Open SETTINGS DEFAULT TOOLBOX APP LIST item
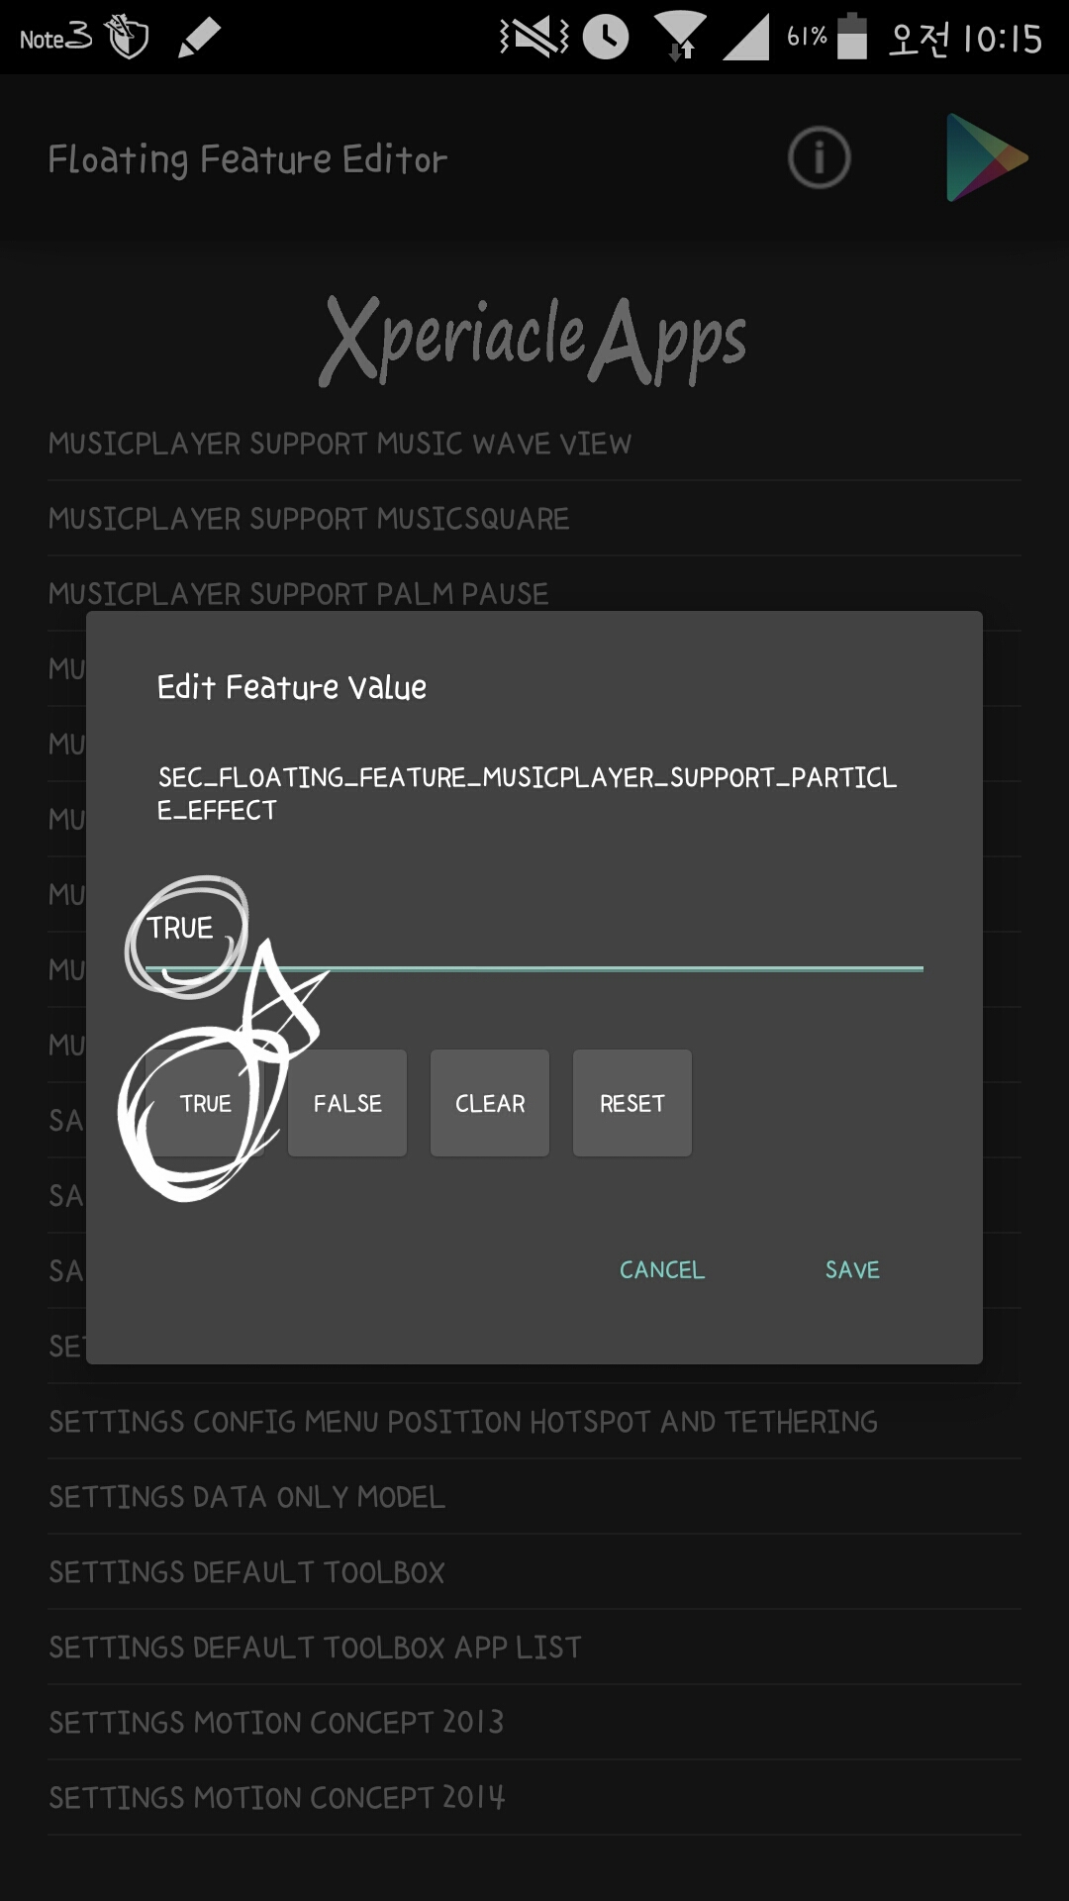The height and width of the screenshot is (1901, 1069). (x=316, y=1648)
